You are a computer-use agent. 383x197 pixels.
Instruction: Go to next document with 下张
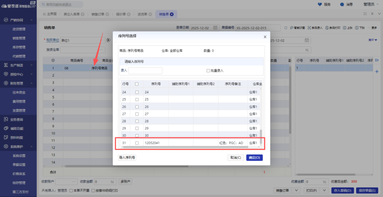[x=360, y=28]
